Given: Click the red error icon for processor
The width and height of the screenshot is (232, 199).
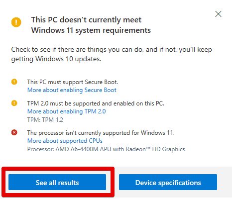Looking at the screenshot, I should click(x=14, y=132).
